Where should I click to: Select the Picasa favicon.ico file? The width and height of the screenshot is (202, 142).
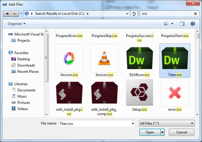tap(69, 61)
